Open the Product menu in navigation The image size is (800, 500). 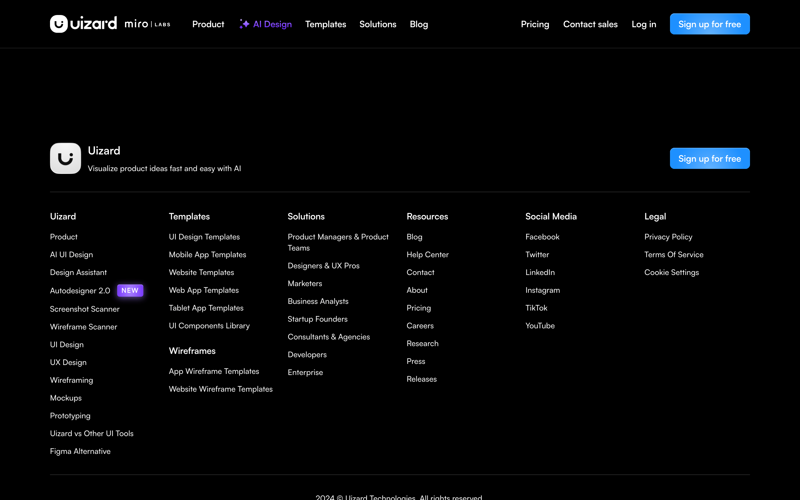[208, 24]
